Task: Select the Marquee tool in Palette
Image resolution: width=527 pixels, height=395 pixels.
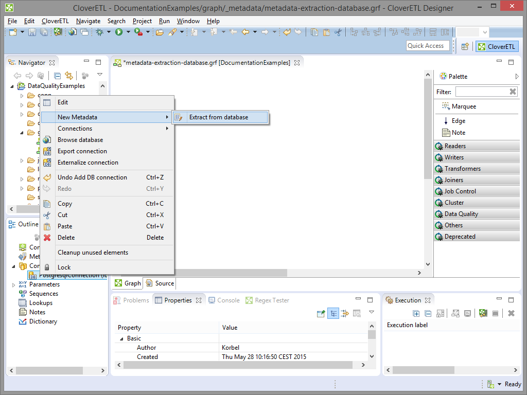Action: point(464,106)
